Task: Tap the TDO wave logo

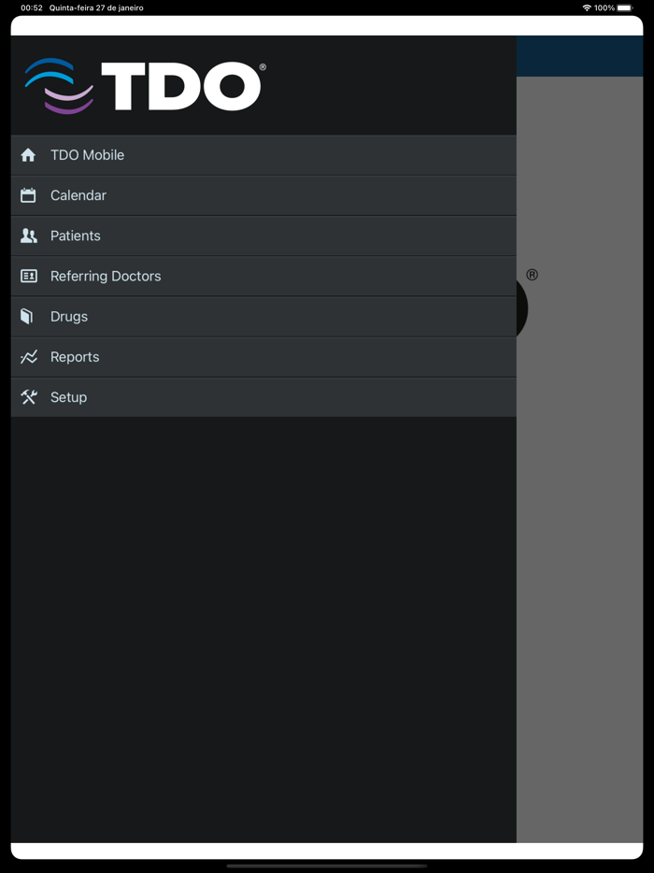Action: pyautogui.click(x=59, y=86)
